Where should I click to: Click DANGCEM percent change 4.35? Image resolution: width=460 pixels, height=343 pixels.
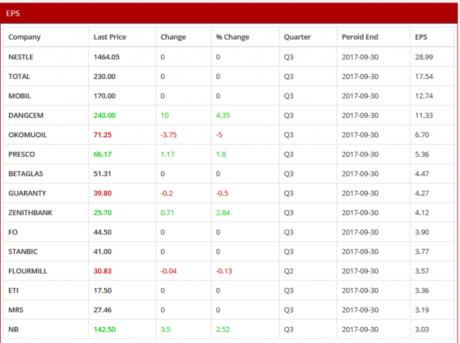[x=223, y=115]
